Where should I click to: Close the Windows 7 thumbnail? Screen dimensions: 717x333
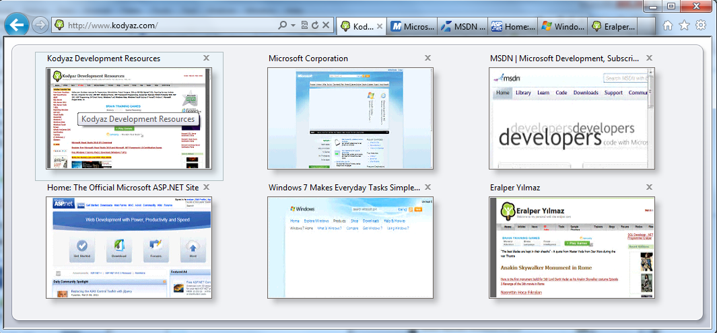coord(428,187)
